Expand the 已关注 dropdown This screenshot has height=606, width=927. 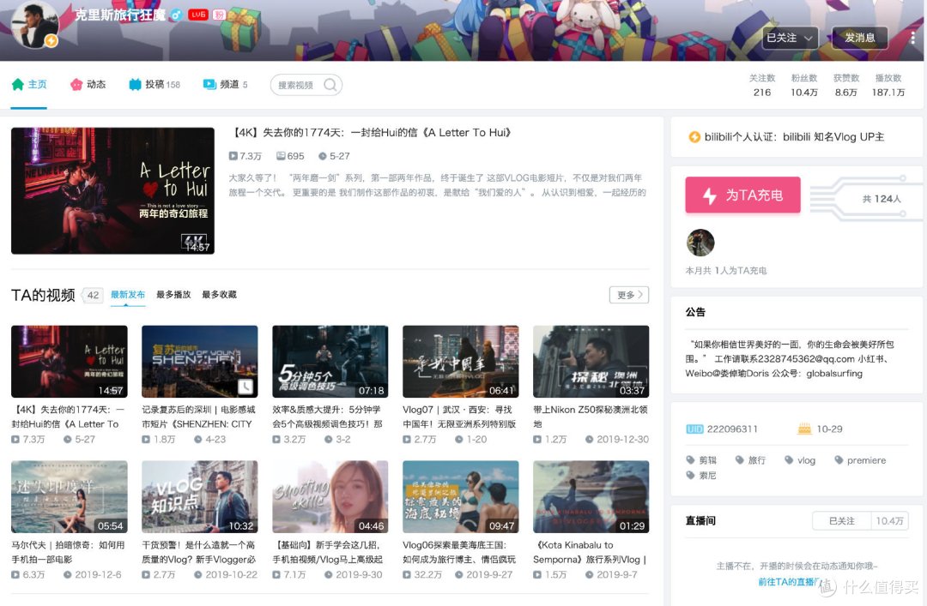[x=790, y=38]
